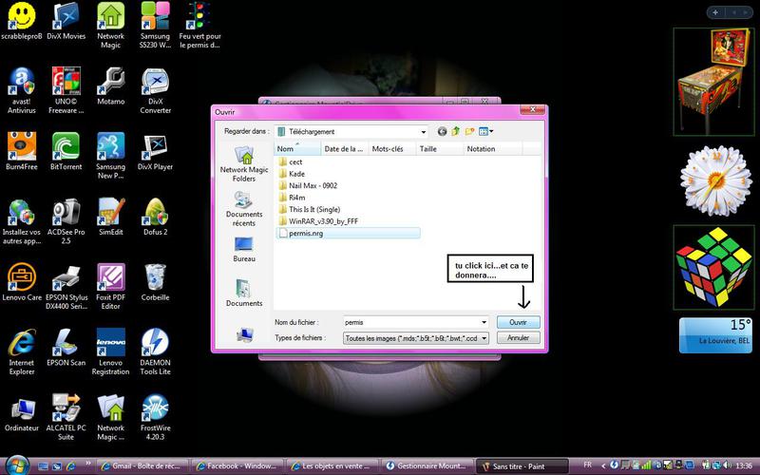
Task: Select the BitTorrent desktop shortcut
Action: [66, 151]
